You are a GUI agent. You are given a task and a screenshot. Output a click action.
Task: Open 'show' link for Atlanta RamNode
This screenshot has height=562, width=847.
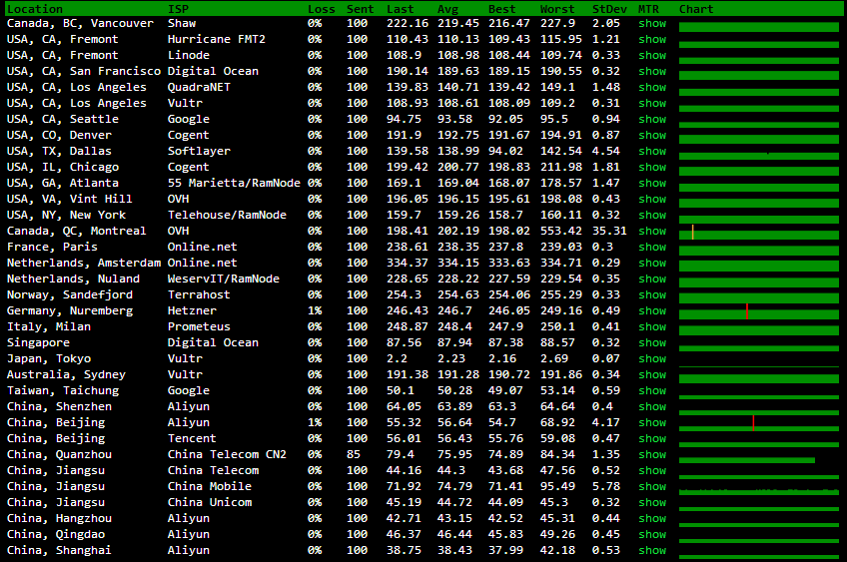pos(652,183)
